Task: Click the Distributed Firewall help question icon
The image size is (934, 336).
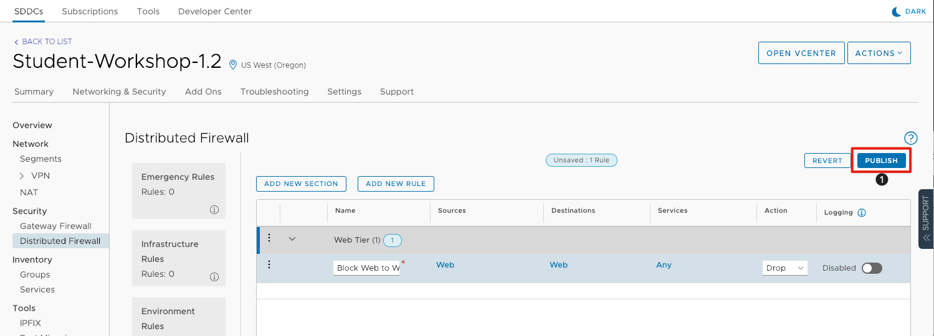Action: 910,138
